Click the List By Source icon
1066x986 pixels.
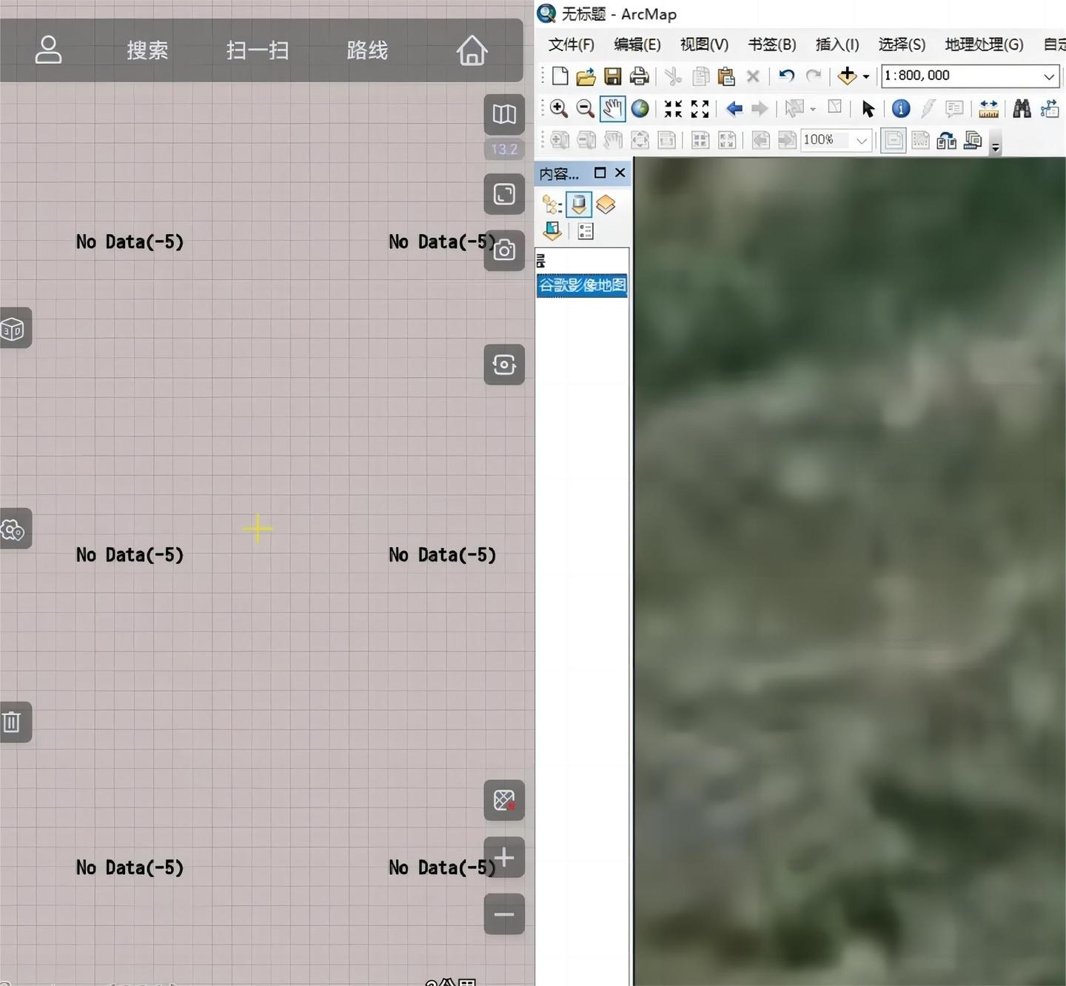[x=579, y=204]
